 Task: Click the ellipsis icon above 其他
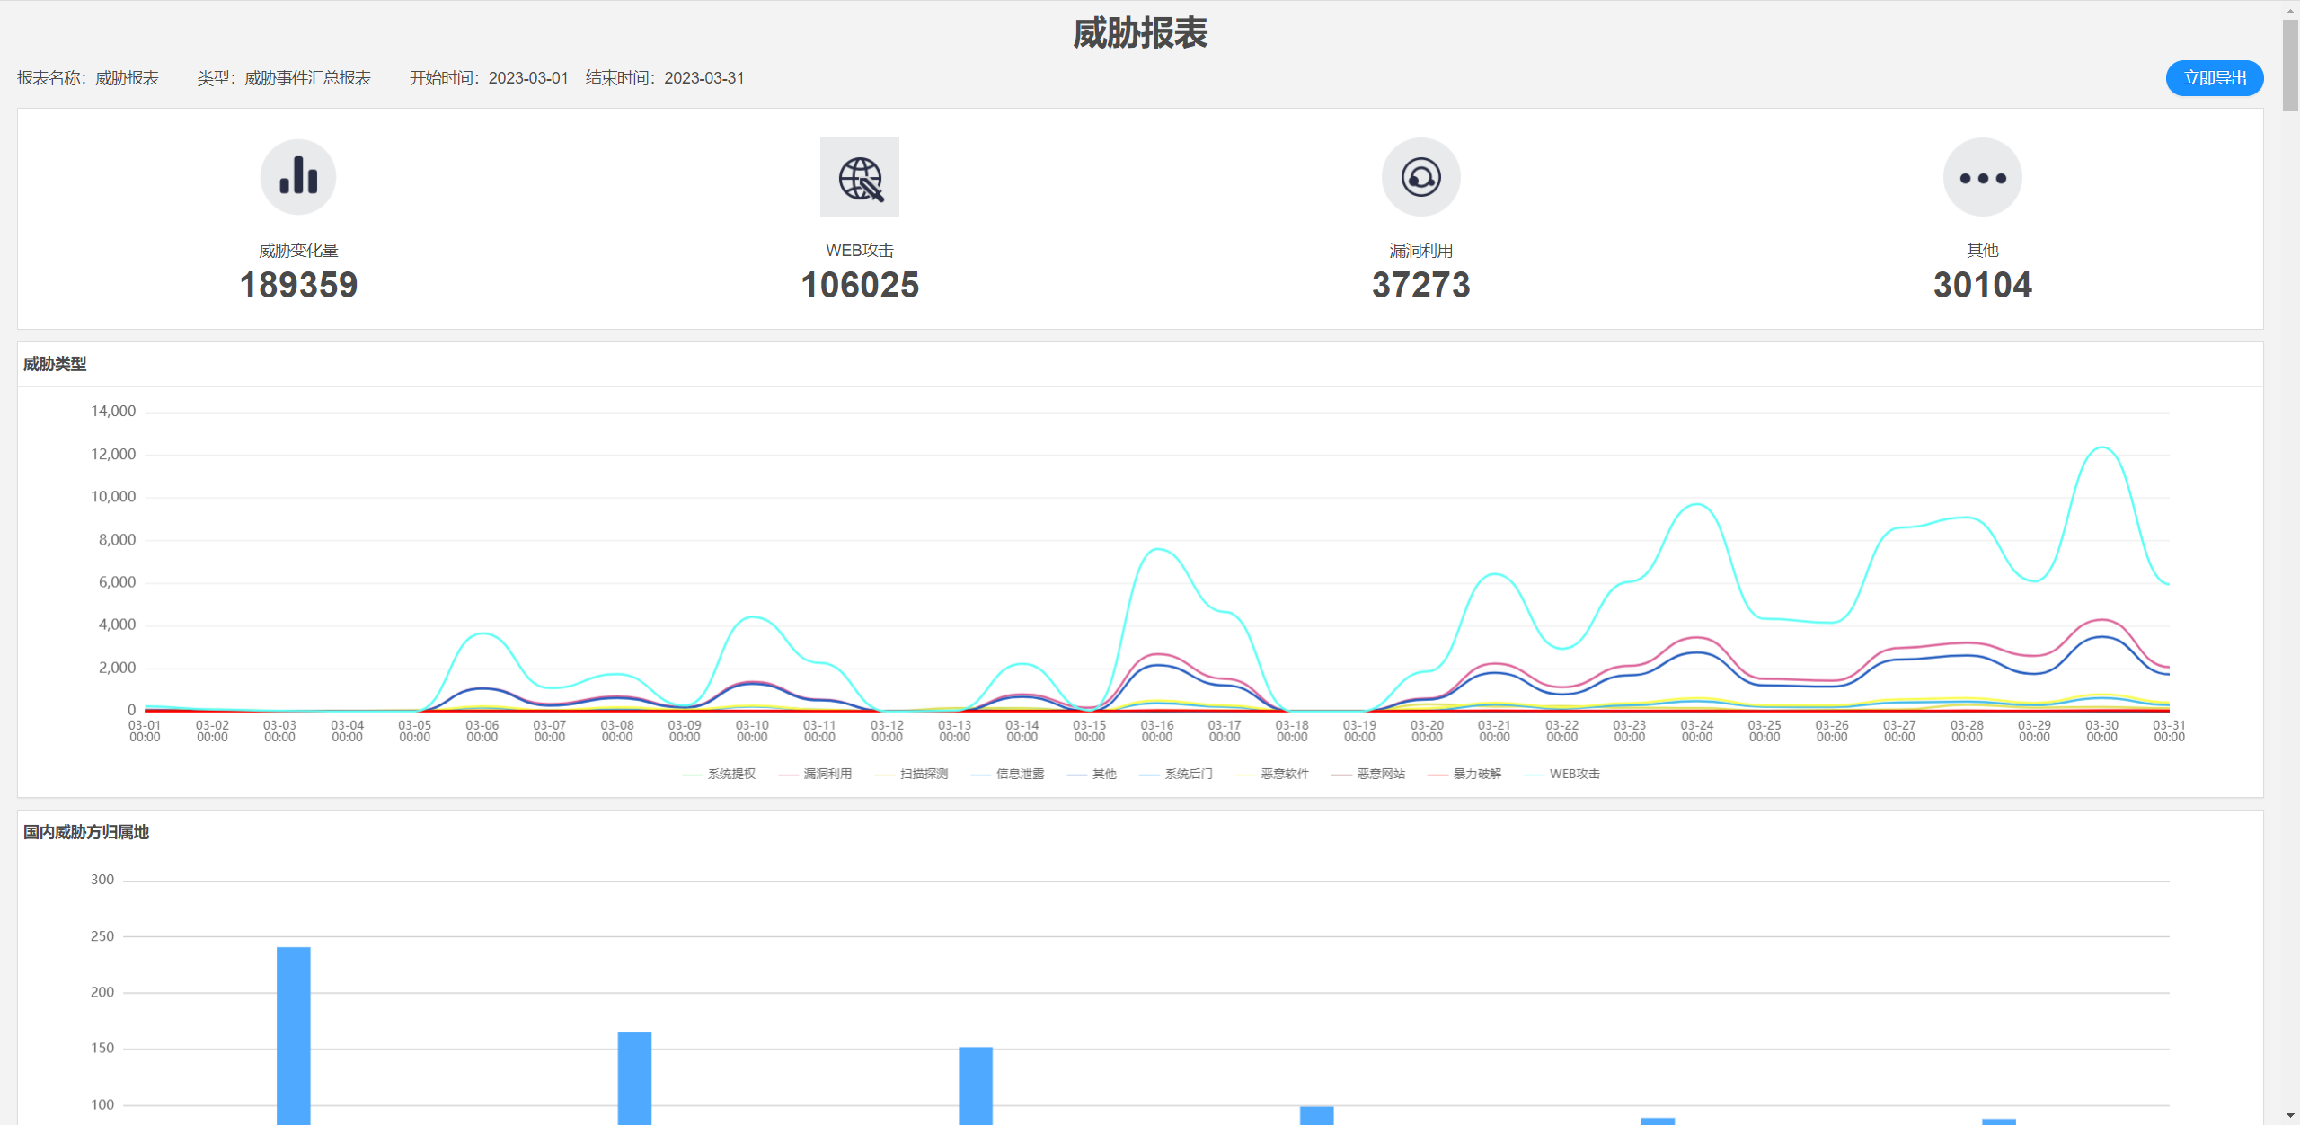[1981, 177]
